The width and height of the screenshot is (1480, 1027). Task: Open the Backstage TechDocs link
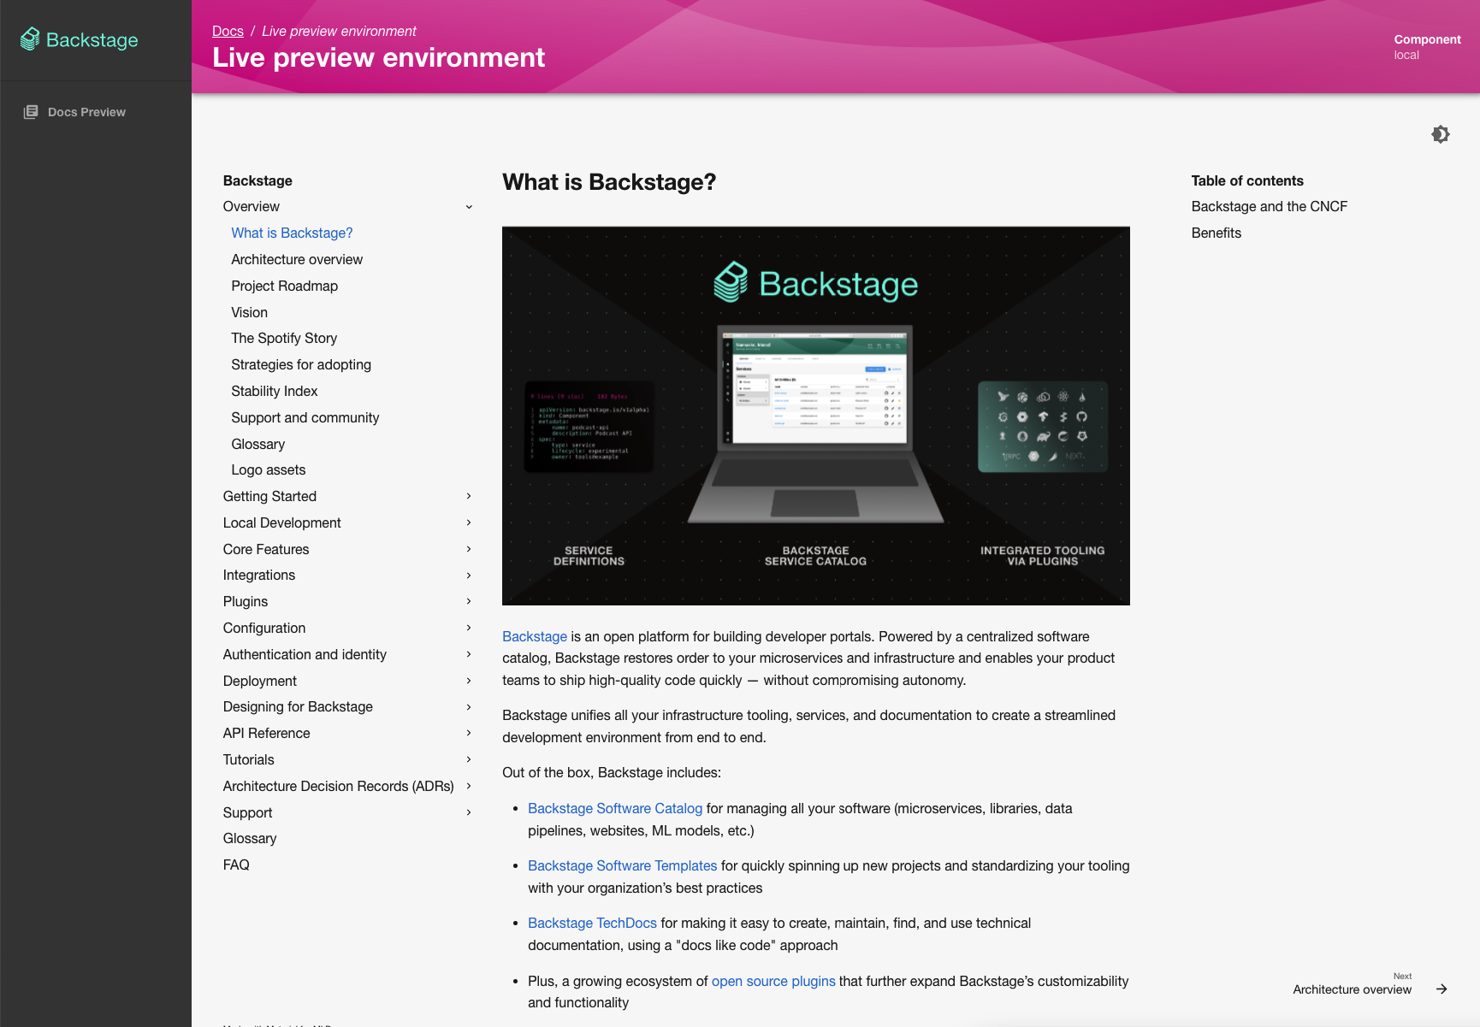click(x=592, y=924)
